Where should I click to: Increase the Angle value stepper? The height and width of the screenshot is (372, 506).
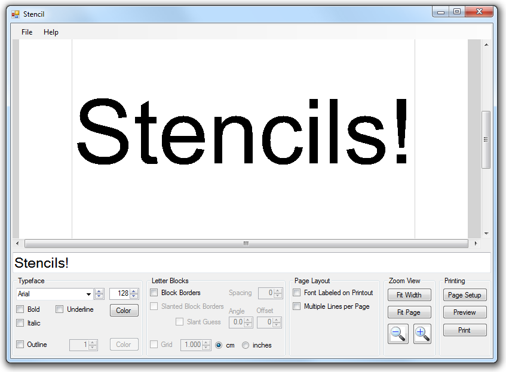coord(249,320)
